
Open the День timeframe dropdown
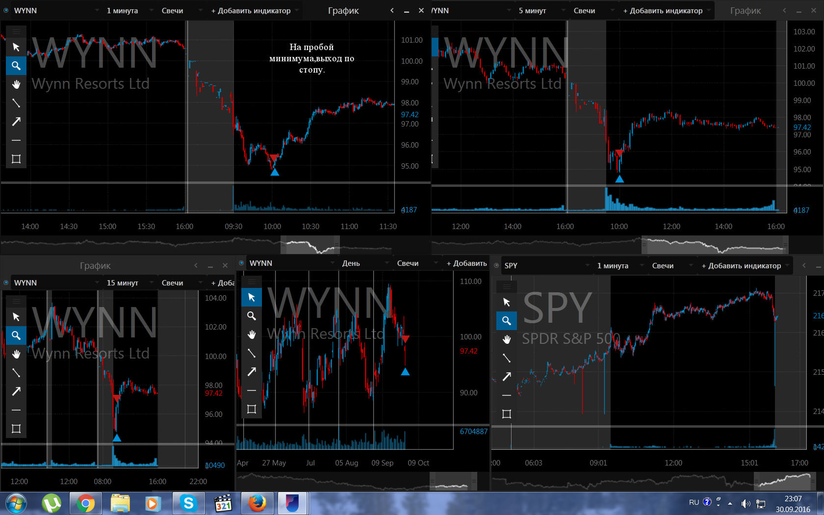coord(365,263)
